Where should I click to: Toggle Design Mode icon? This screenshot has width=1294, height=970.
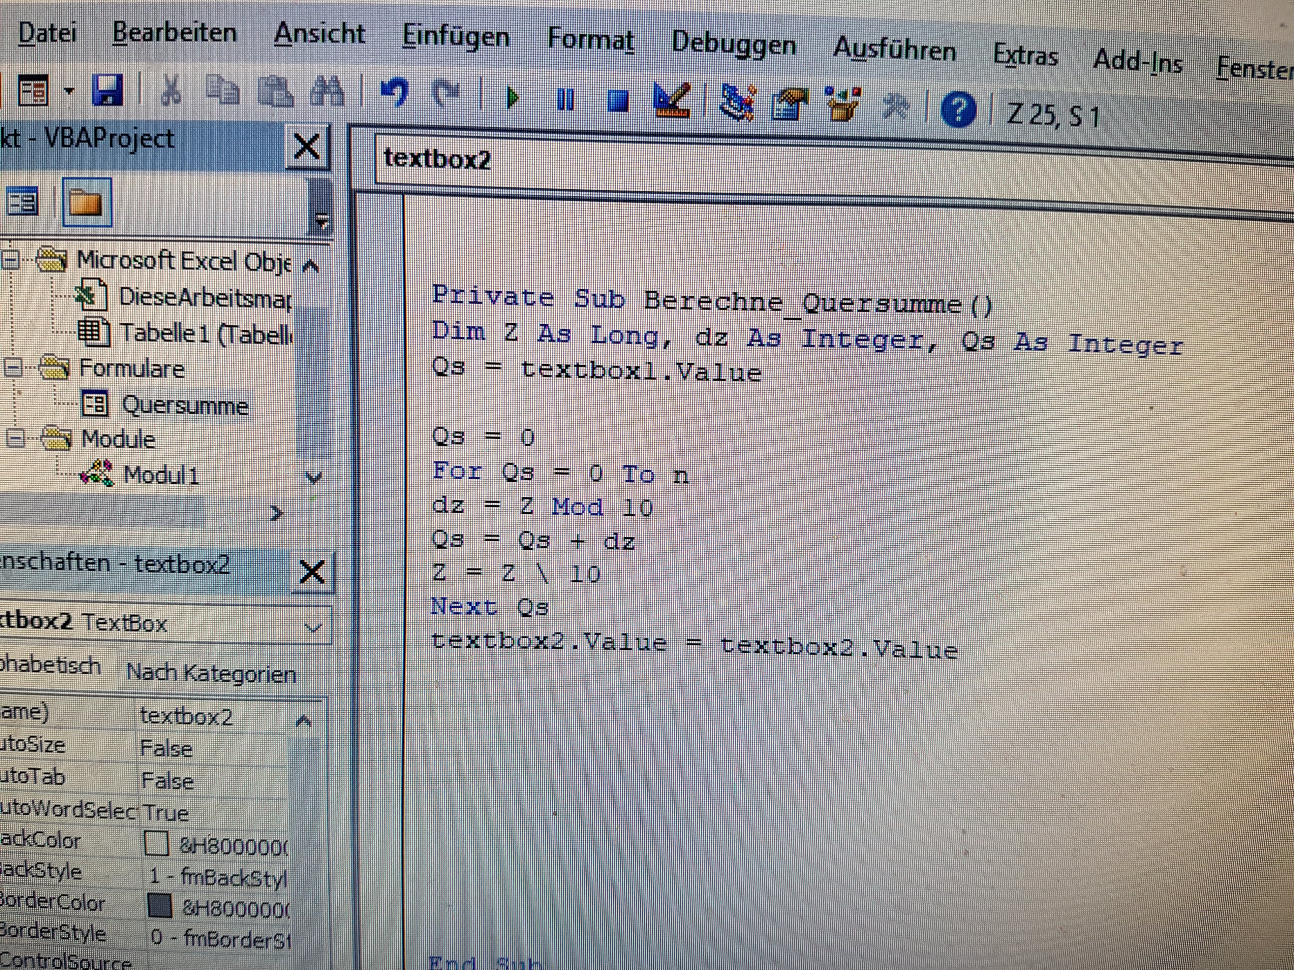(x=672, y=101)
